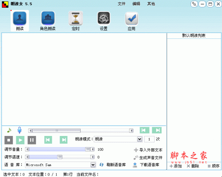Jump to next with lower skip-forward button
The width and height of the screenshot is (222, 177).
(64, 140)
